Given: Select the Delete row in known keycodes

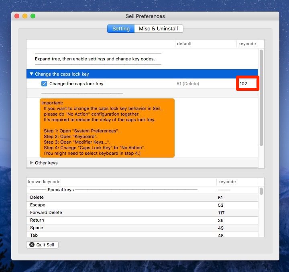Looking at the screenshot, I should click(142, 198).
